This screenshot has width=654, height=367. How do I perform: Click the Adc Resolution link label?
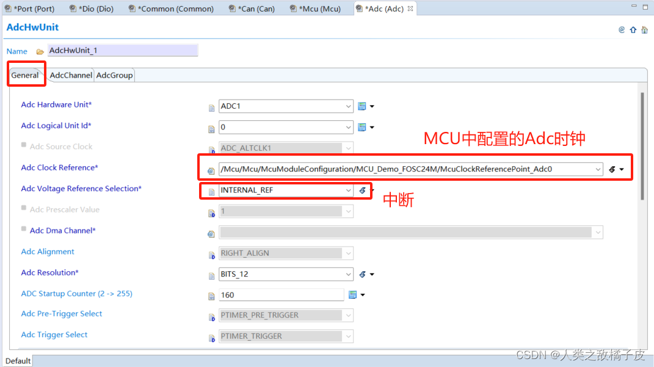coord(49,272)
